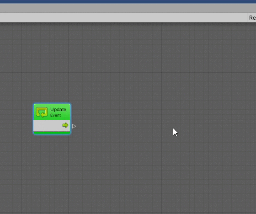256x214 pixels.
Task: Click the darker gray tab strip above toolbar
Action: tap(128, 8)
